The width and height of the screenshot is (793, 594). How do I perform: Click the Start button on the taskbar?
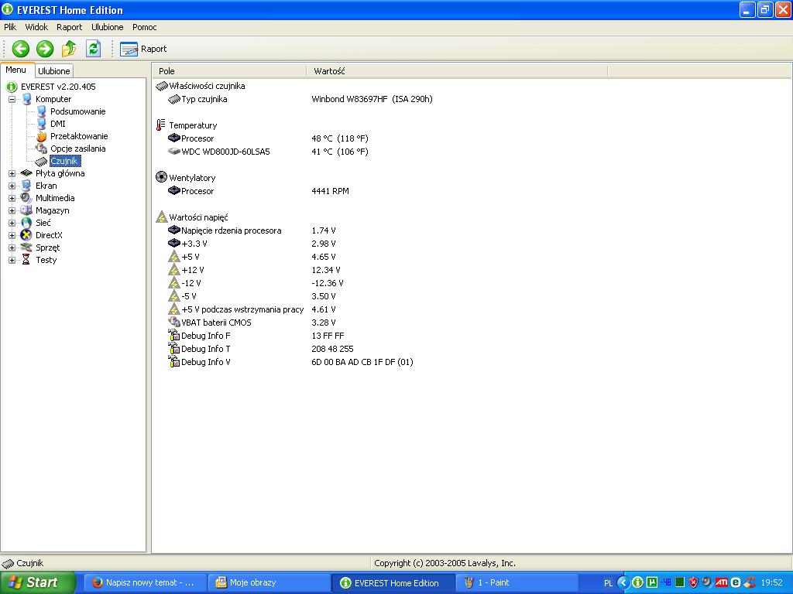[37, 582]
